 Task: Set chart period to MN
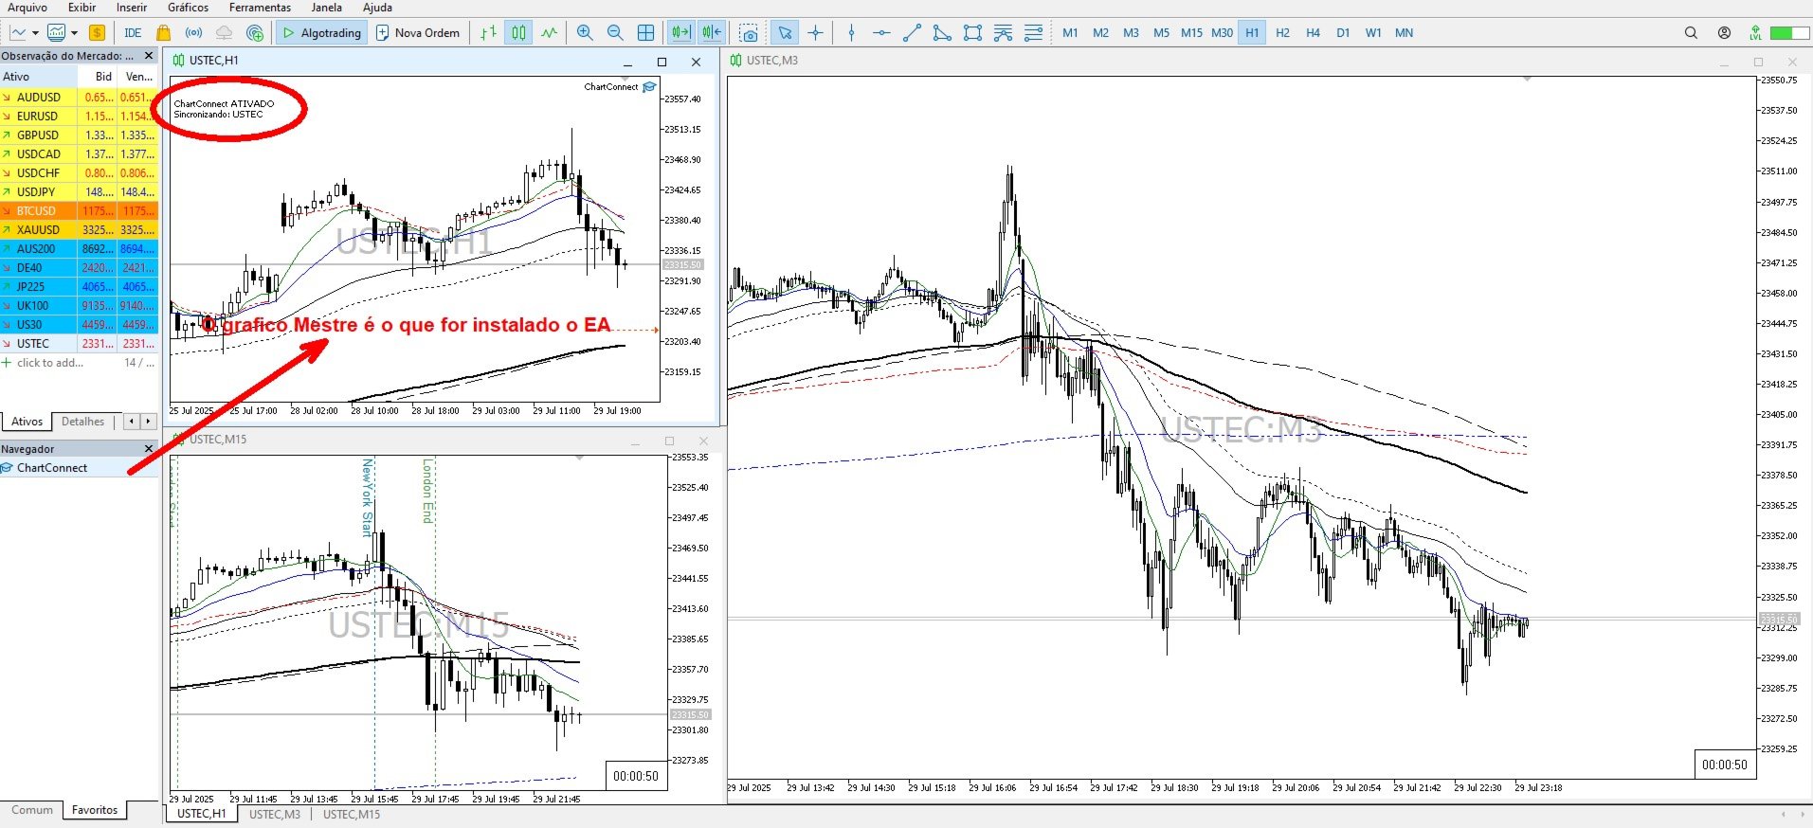click(1404, 33)
